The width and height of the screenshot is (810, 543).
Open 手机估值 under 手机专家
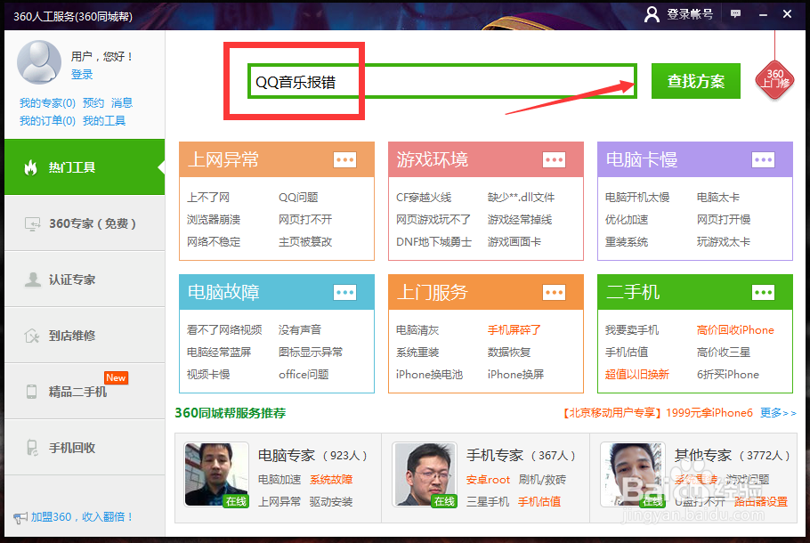[x=539, y=502]
